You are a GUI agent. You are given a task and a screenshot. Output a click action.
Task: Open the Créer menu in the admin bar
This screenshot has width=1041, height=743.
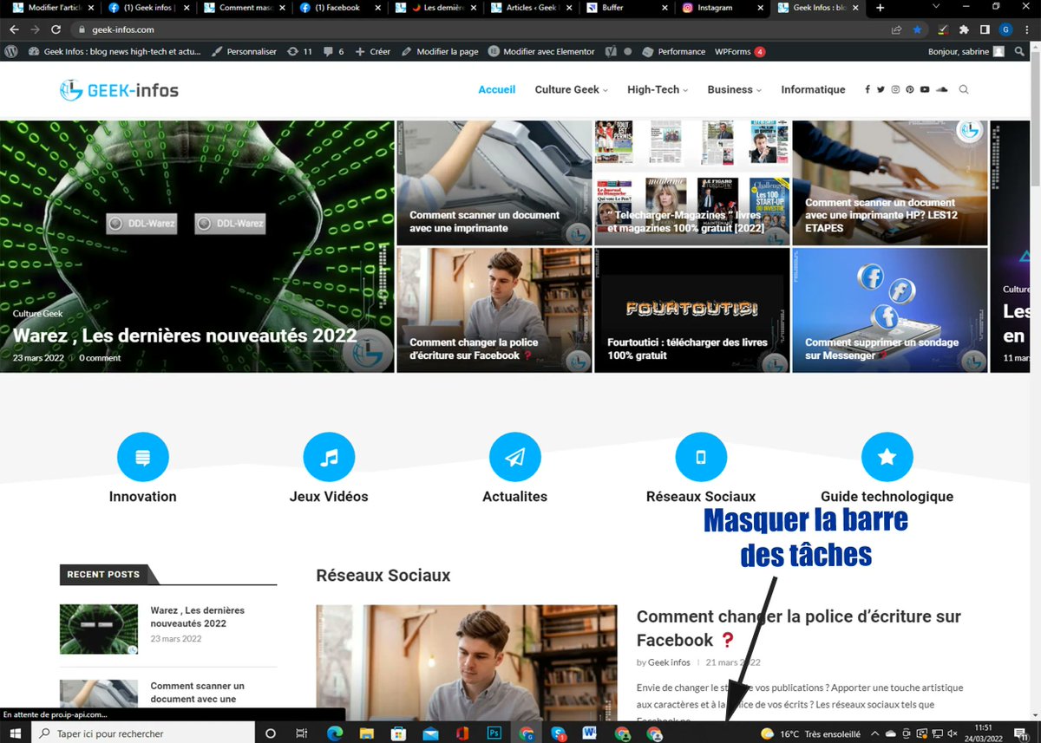tap(373, 51)
